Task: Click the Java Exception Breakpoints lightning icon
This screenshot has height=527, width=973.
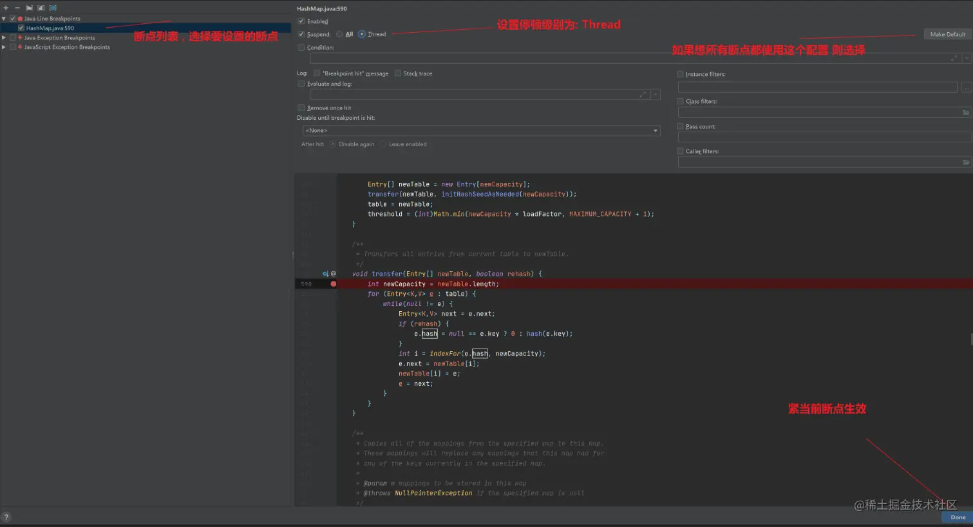Action: [x=21, y=37]
